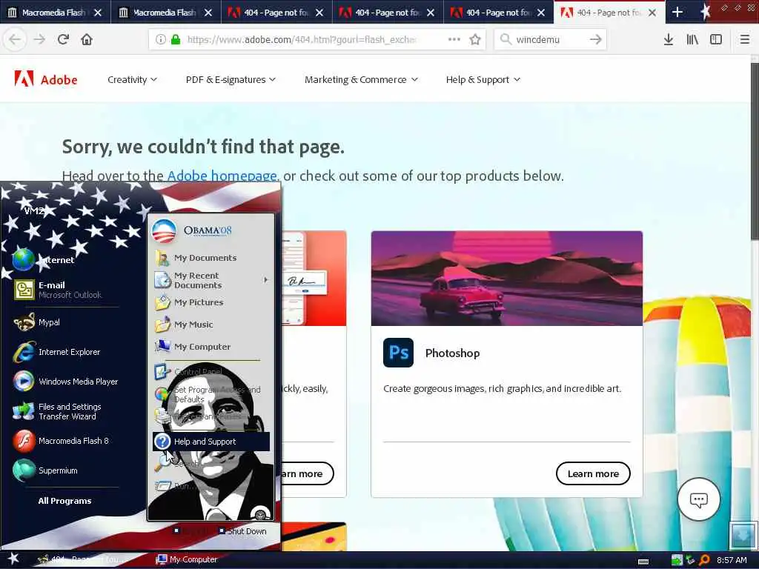Open Set Program Access and Defaults
This screenshot has height=569, width=759.
pyautogui.click(x=210, y=394)
